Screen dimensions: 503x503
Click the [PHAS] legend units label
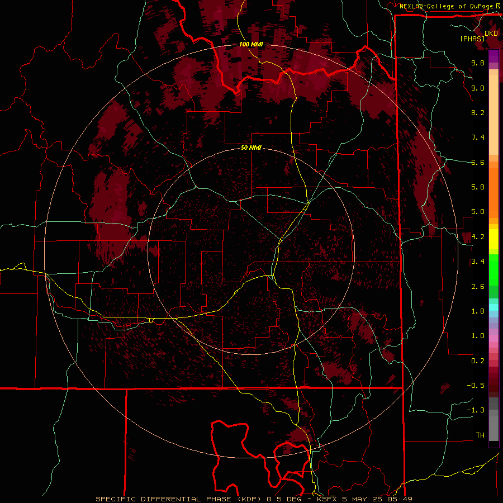[x=472, y=39]
